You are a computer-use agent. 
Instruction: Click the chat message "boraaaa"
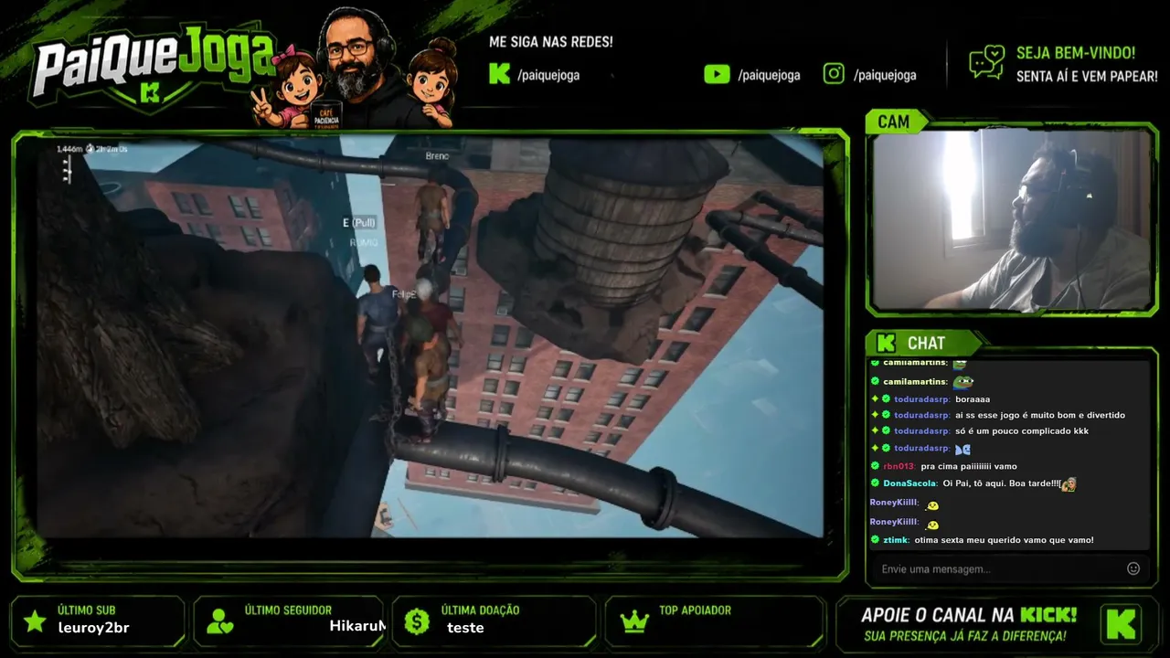click(x=973, y=399)
